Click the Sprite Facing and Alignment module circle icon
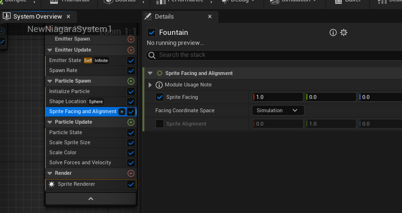402x213 pixels. click(x=160, y=73)
